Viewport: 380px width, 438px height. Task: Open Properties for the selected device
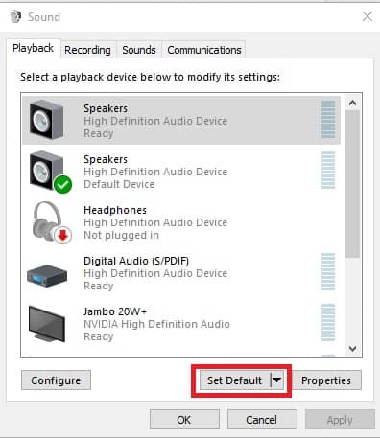[326, 380]
